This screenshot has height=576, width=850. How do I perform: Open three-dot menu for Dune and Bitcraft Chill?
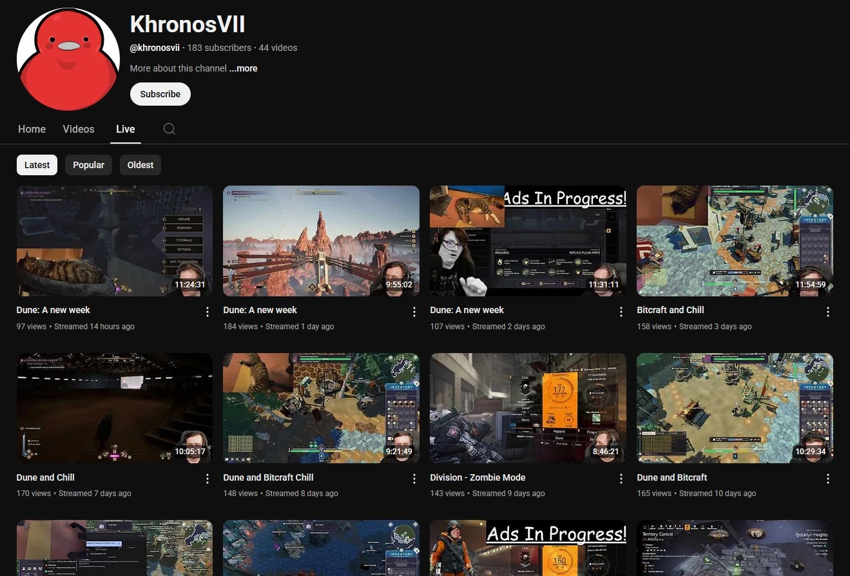tap(414, 479)
